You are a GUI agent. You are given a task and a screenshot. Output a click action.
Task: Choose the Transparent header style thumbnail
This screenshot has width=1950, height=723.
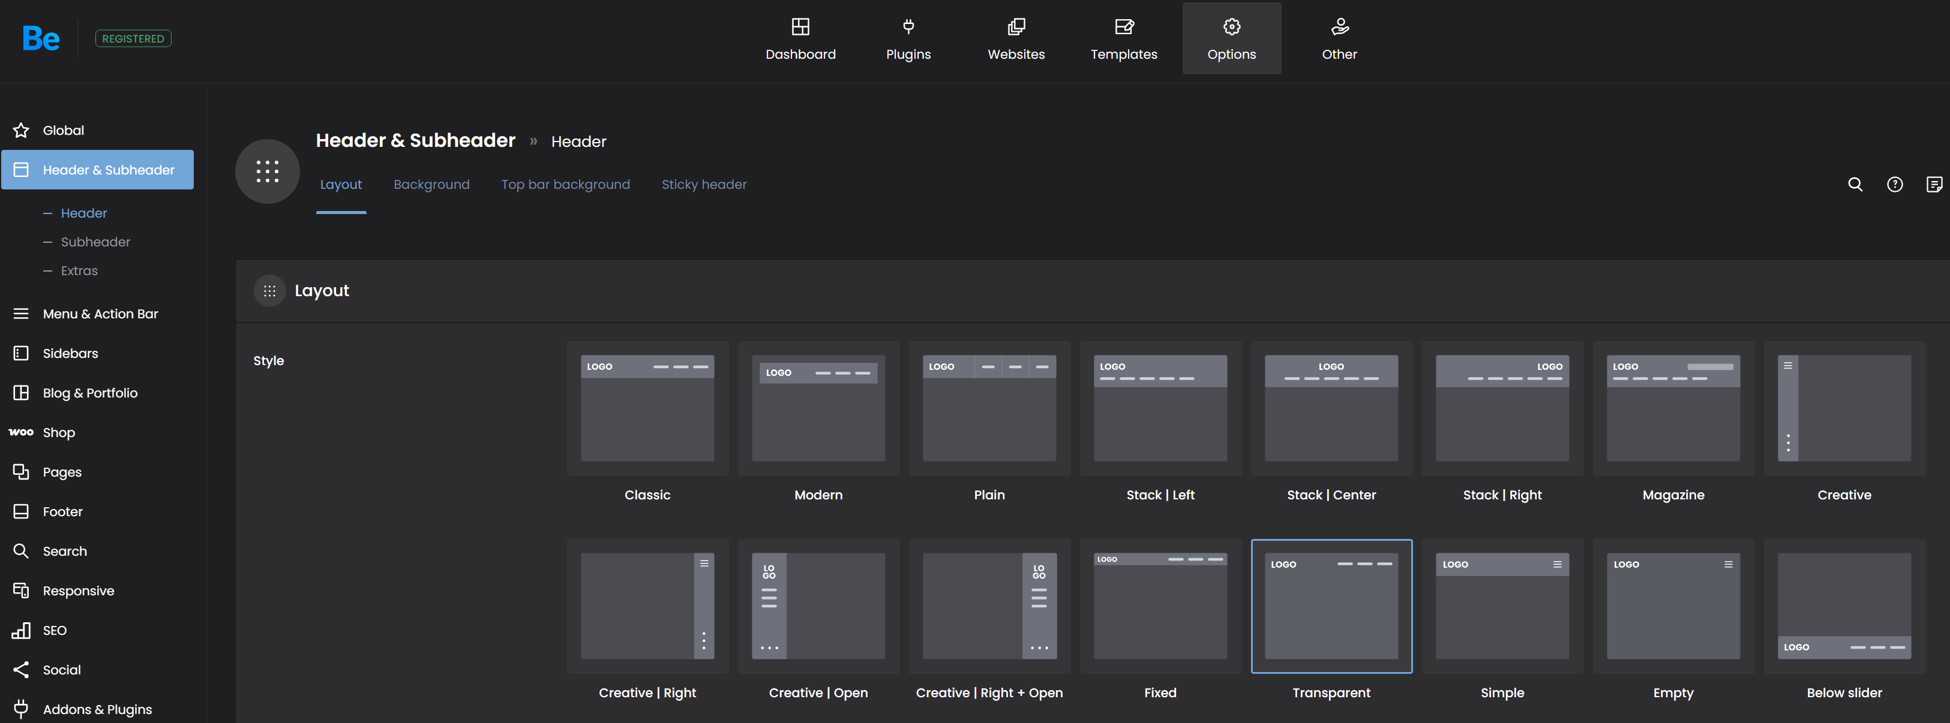coord(1331,607)
